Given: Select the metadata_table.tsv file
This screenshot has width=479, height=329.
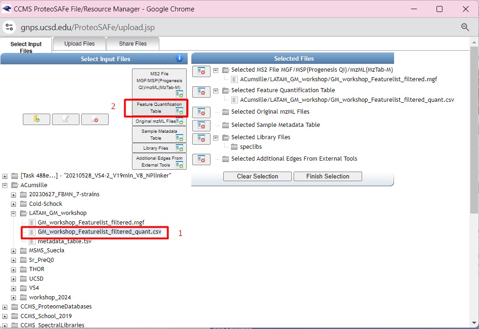Looking at the screenshot, I should (x=64, y=241).
